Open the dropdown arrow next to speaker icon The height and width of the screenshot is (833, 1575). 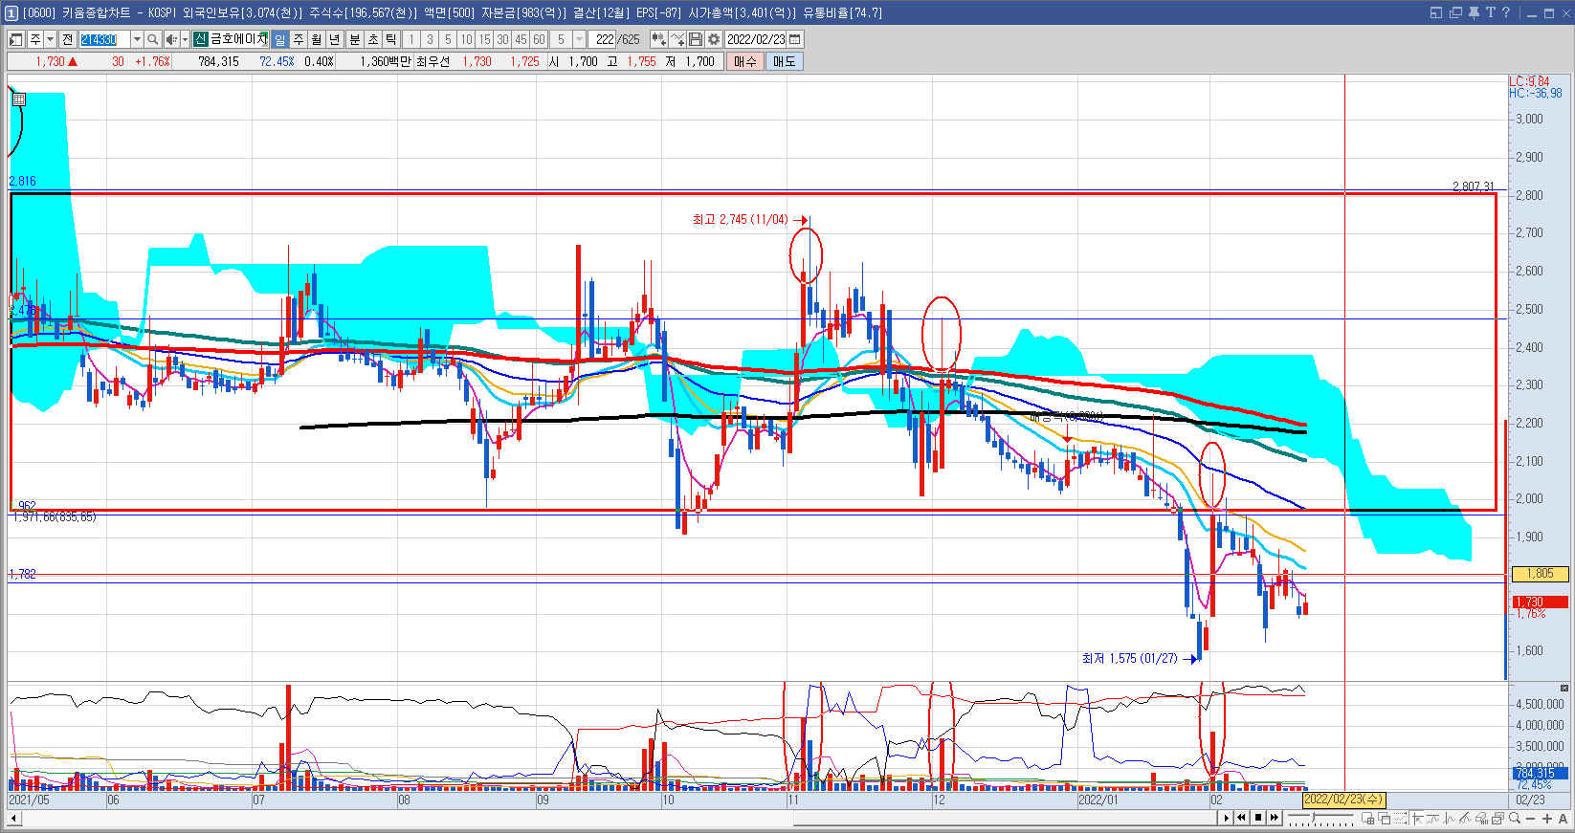[x=185, y=39]
